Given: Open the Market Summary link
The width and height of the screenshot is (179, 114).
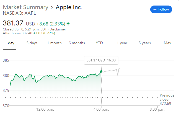Looking at the screenshot, I should (x=25, y=7).
